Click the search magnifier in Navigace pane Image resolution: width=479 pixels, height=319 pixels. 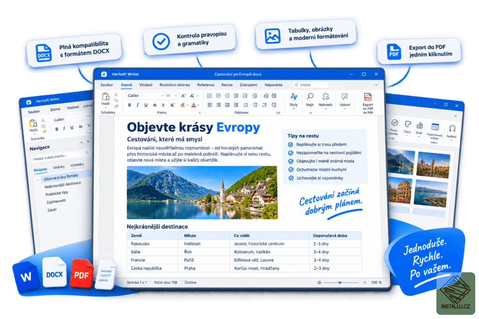pos(87,152)
